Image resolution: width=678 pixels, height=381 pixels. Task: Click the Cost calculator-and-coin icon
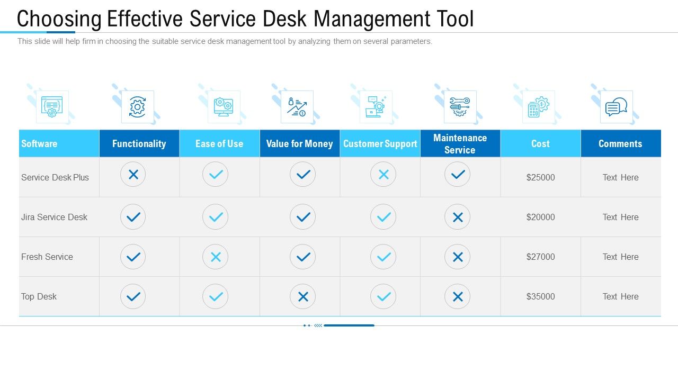[539, 107]
